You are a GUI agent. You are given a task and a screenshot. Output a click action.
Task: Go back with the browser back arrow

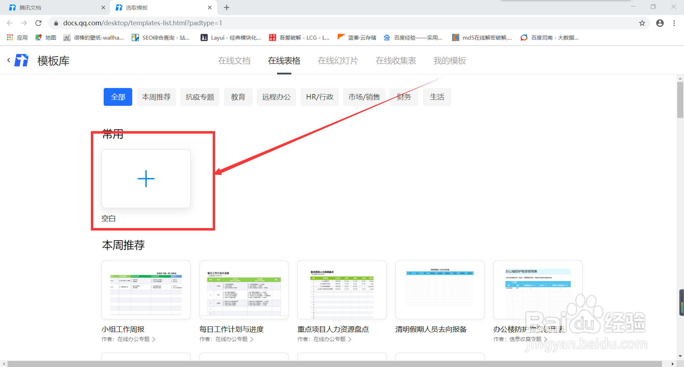(x=10, y=23)
